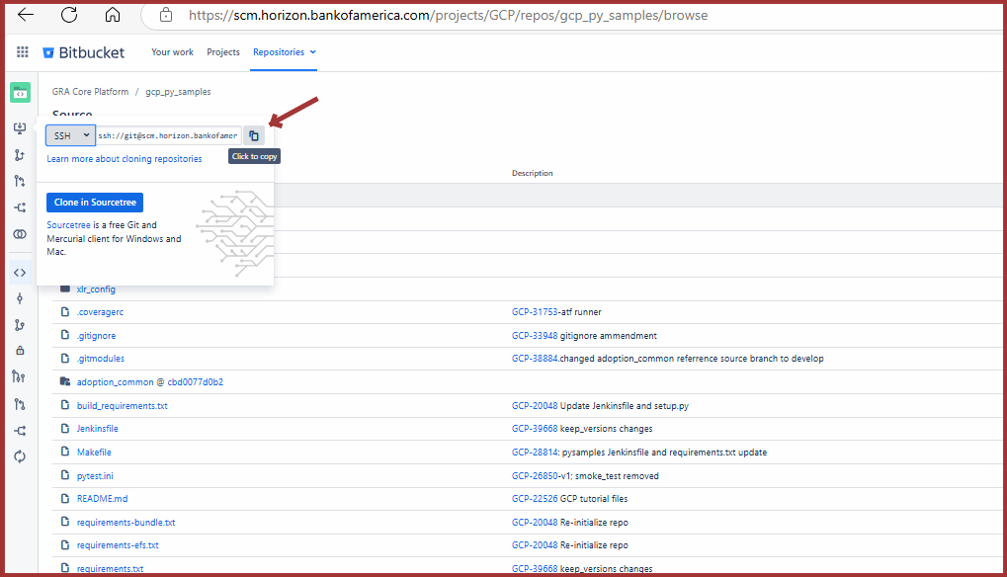Open the Pull requests icon above Forks
The height and width of the screenshot is (577, 1007).
(20, 404)
